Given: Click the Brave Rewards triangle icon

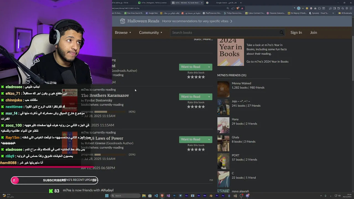Looking at the screenshot, I should click(x=242, y=8).
